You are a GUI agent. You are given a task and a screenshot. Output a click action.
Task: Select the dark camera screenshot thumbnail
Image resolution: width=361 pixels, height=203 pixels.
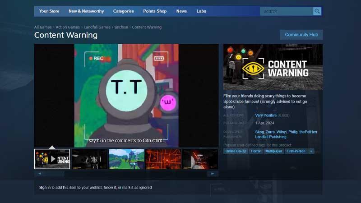89,159
